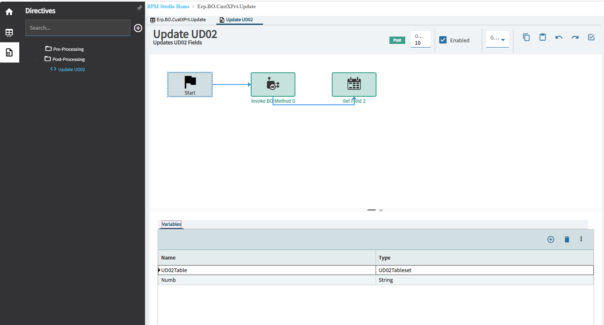Viewport: 604px width, 325px height.
Task: Click the Paste clipboard icon
Action: (x=543, y=37)
